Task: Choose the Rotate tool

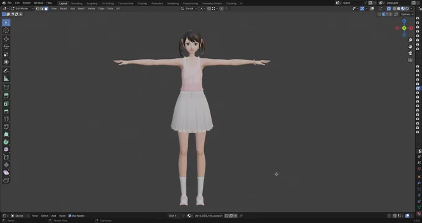Action: (x=6, y=46)
